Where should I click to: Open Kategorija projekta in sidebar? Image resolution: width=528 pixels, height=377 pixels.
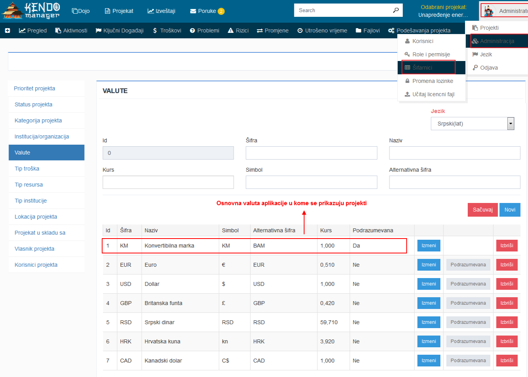click(47, 120)
